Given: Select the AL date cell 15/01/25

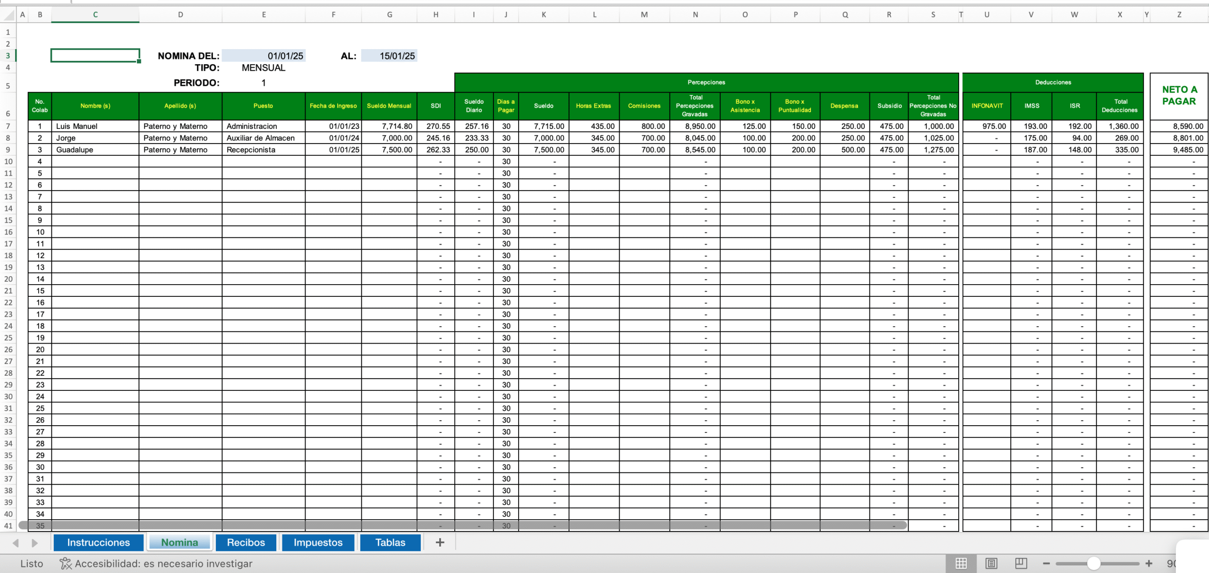Looking at the screenshot, I should click(x=389, y=56).
